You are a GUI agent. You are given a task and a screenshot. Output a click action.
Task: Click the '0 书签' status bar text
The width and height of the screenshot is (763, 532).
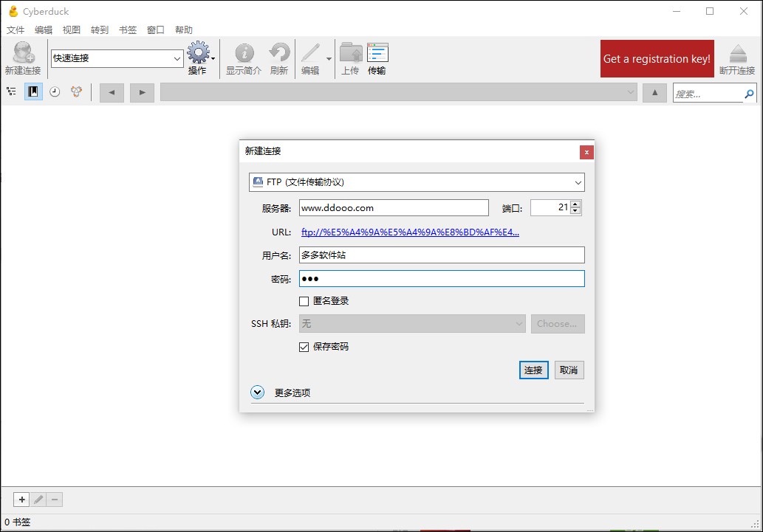(18, 522)
